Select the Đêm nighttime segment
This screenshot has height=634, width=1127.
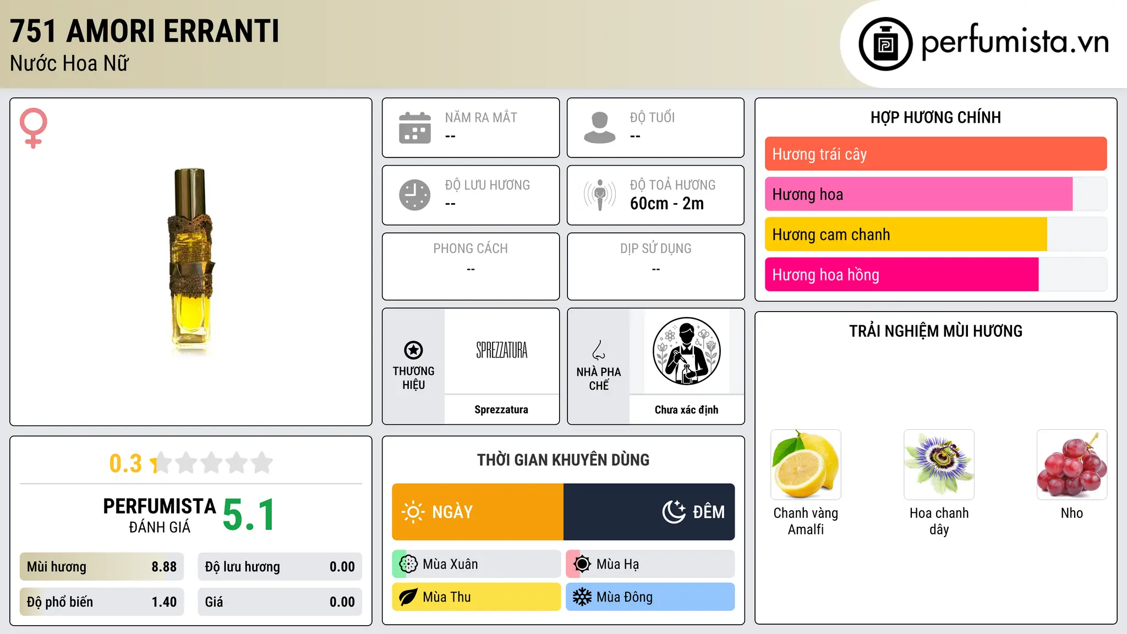click(649, 512)
